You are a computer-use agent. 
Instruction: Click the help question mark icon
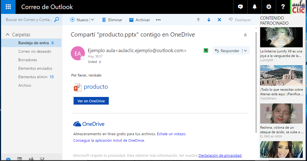click(283, 7)
